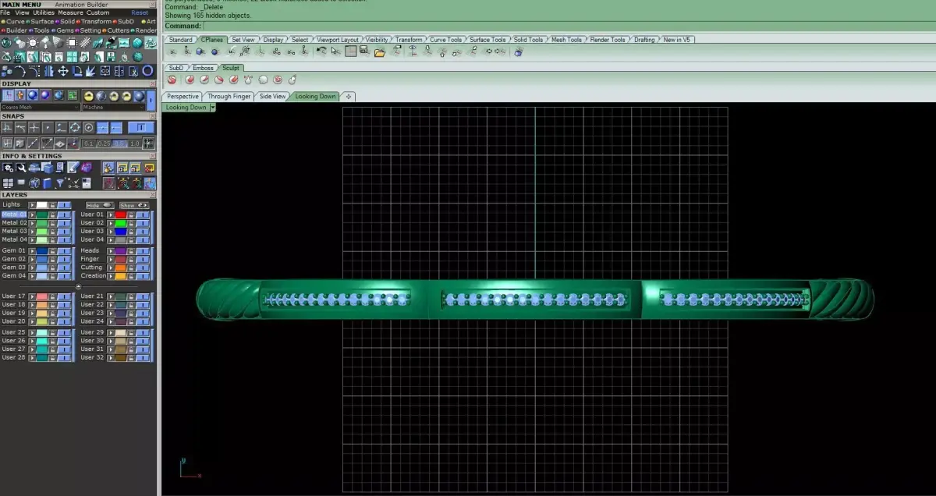Click the Reset button
The width and height of the screenshot is (936, 496).
tap(140, 12)
